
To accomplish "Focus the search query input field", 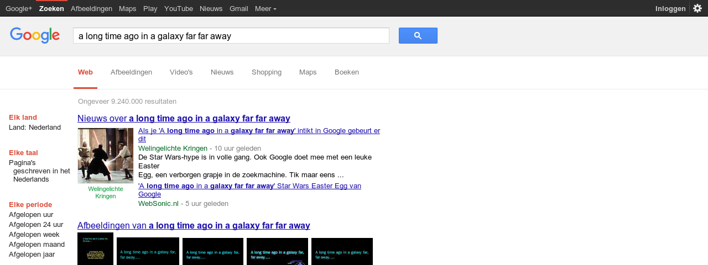I will [231, 36].
